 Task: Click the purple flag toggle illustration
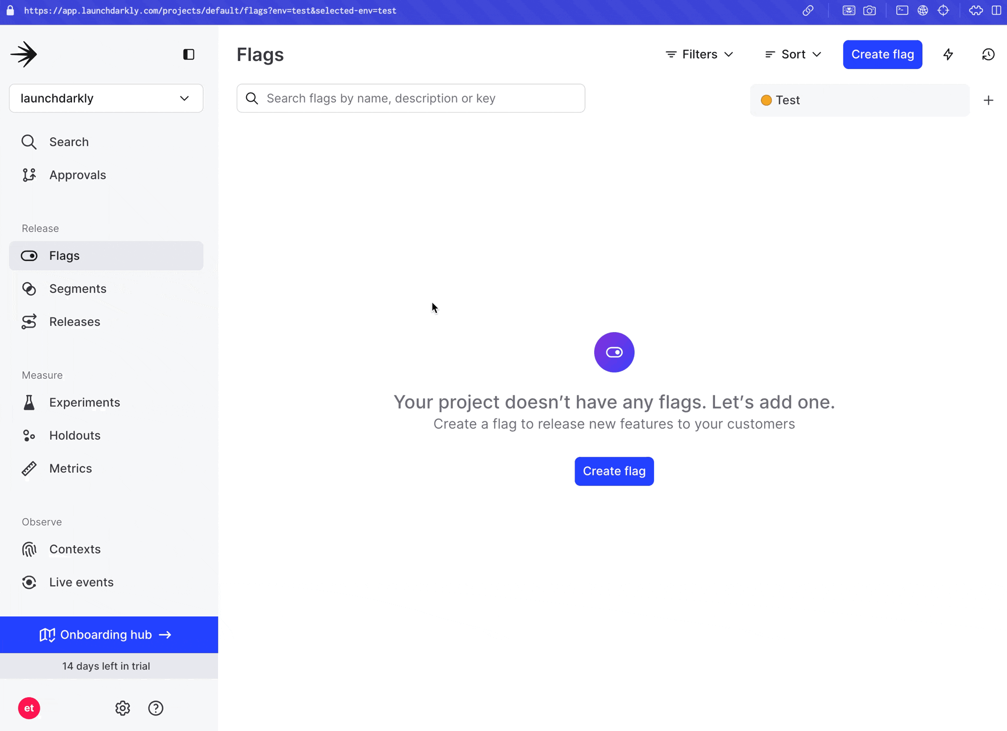614,352
